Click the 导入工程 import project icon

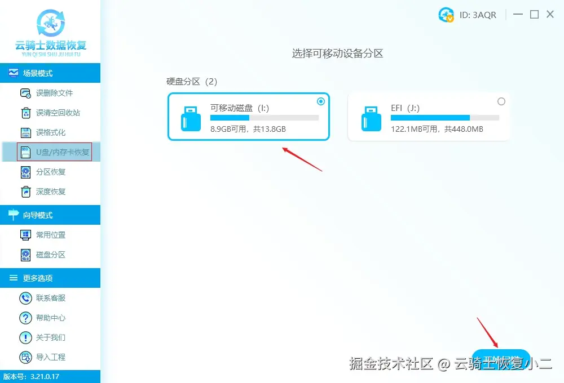point(25,357)
